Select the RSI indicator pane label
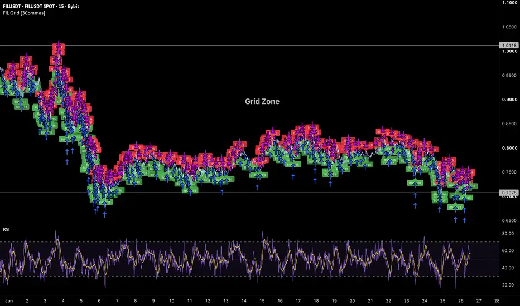Screen dimensions: 520x306 click(x=6, y=229)
